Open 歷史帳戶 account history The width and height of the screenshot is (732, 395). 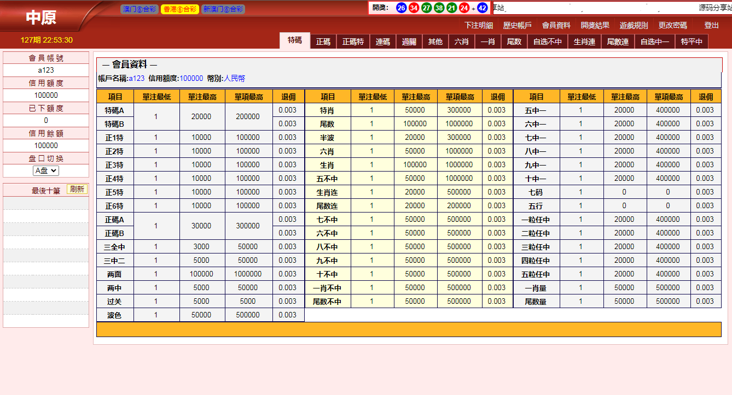518,25
